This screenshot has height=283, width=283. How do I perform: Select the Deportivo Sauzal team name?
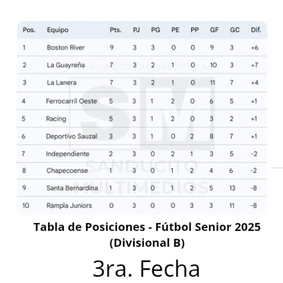pos(72,136)
